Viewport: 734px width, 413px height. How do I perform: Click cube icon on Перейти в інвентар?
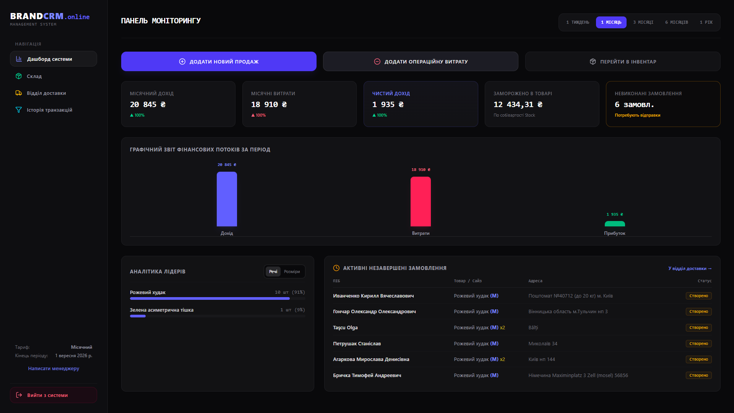[x=593, y=62]
